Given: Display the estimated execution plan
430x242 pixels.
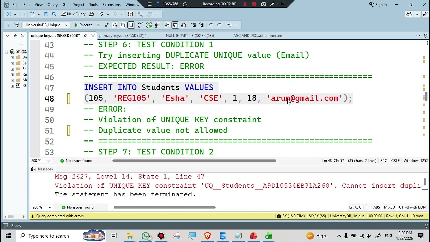Looking at the screenshot, I should pyautogui.click(x=115, y=25).
